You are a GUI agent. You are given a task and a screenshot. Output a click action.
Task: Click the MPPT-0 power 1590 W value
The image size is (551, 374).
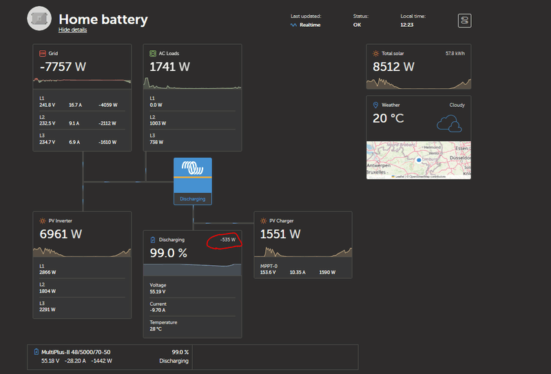coord(327,273)
